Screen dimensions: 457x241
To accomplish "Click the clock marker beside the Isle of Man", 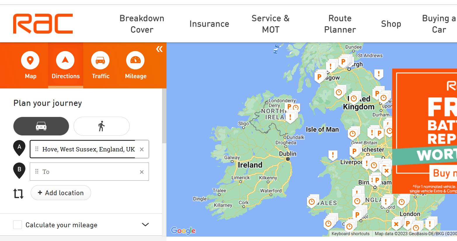I will point(352,134).
